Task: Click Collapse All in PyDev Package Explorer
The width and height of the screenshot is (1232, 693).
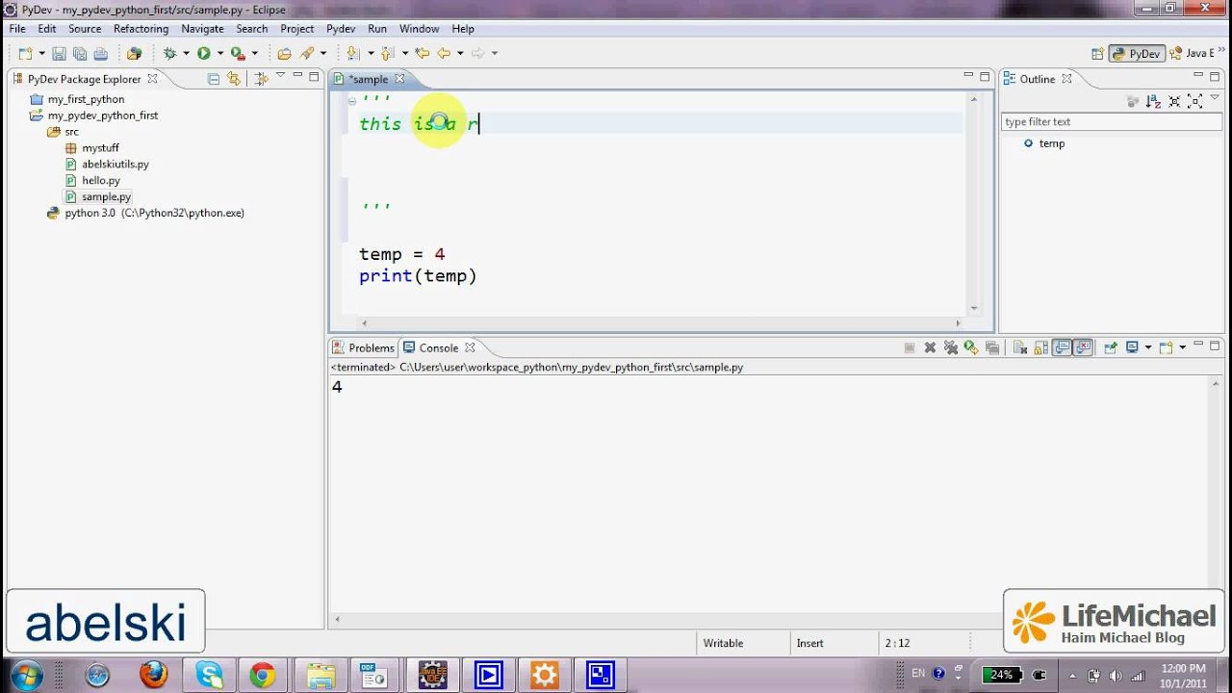Action: pyautogui.click(x=214, y=79)
